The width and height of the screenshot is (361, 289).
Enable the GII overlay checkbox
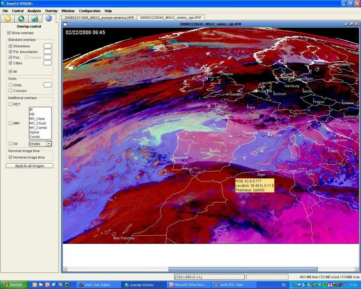point(11,144)
